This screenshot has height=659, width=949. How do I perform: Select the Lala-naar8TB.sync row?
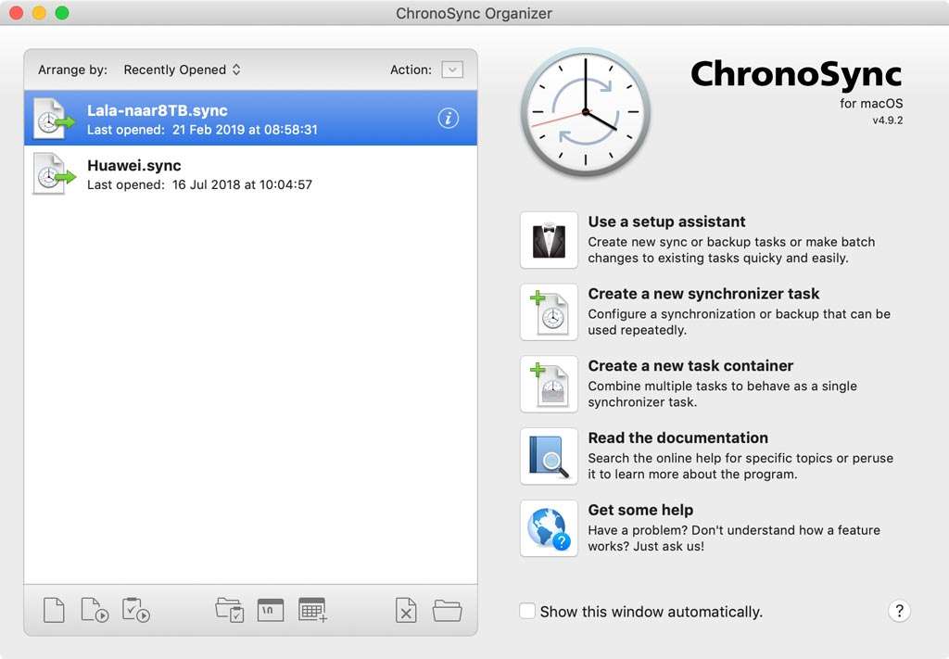[x=250, y=118]
